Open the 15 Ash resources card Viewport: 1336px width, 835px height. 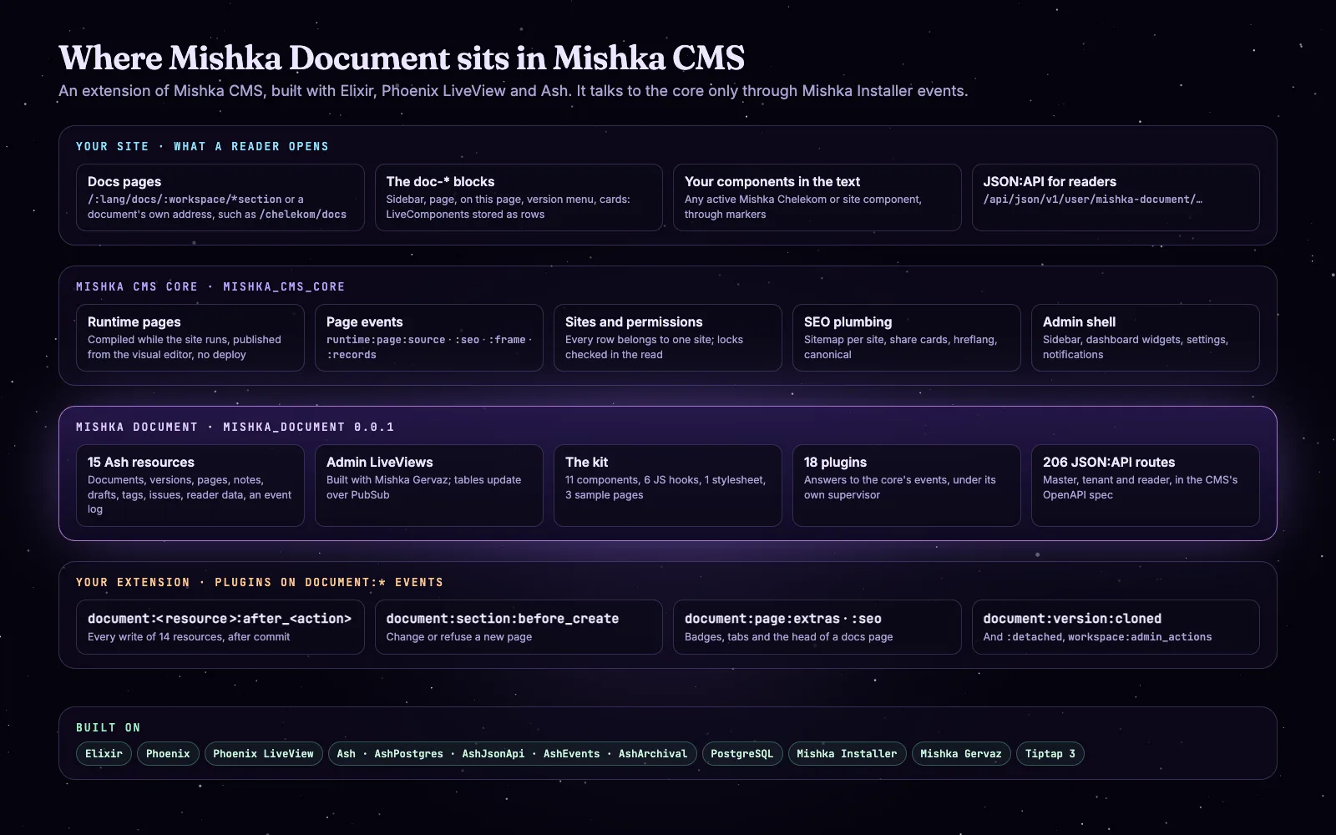pyautogui.click(x=190, y=486)
